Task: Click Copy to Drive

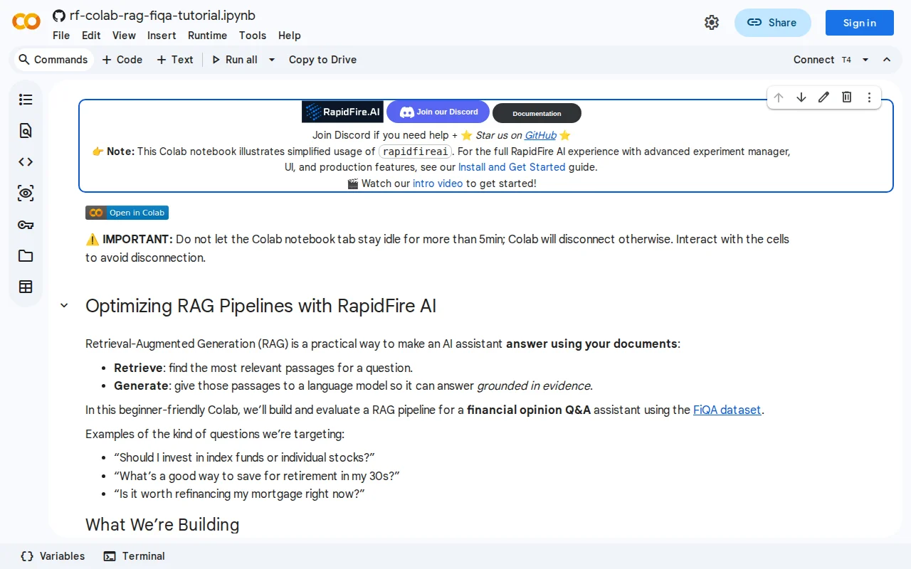Action: click(322, 60)
